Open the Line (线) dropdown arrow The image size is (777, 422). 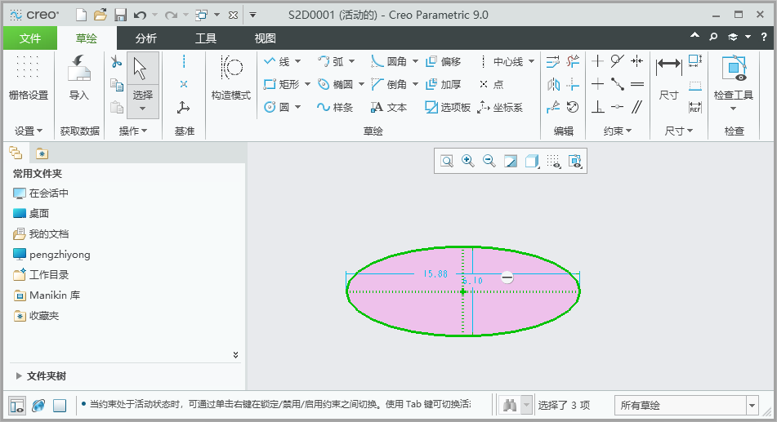tap(298, 61)
